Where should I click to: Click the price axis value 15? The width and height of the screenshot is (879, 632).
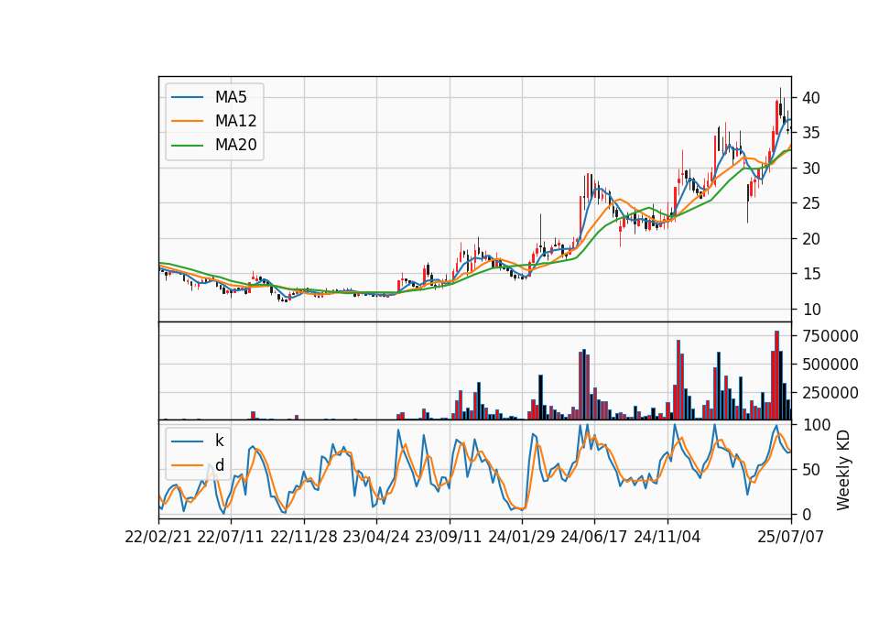point(810,274)
